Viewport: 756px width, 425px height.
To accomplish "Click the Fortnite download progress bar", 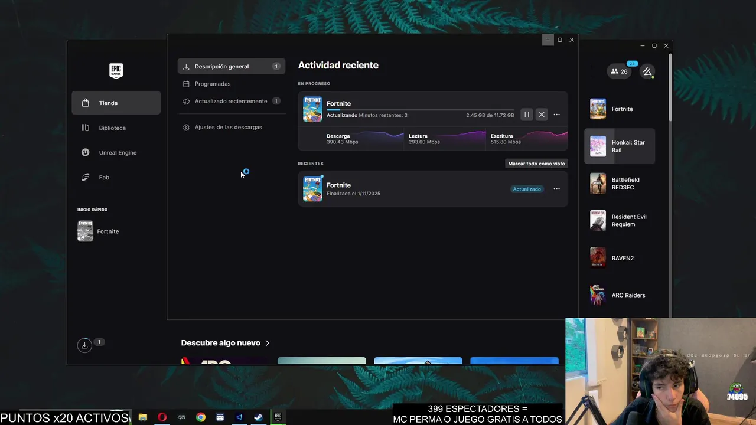I will coord(420,110).
